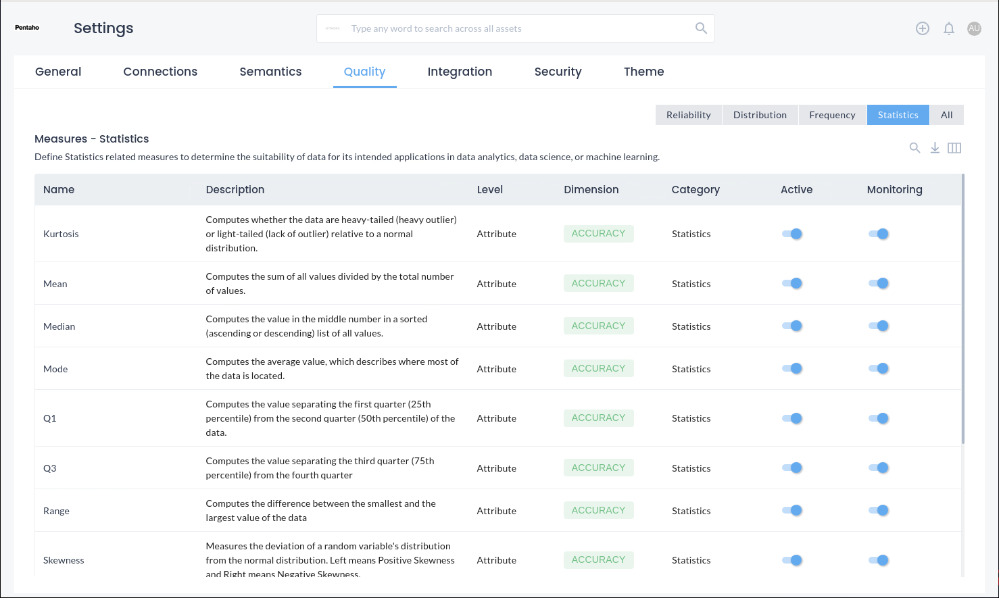
Task: Download the measures list
Action: coord(934,148)
